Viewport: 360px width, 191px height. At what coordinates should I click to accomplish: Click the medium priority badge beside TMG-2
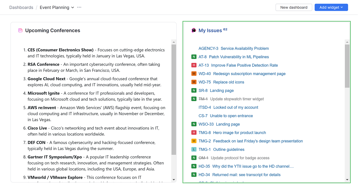coord(194,141)
